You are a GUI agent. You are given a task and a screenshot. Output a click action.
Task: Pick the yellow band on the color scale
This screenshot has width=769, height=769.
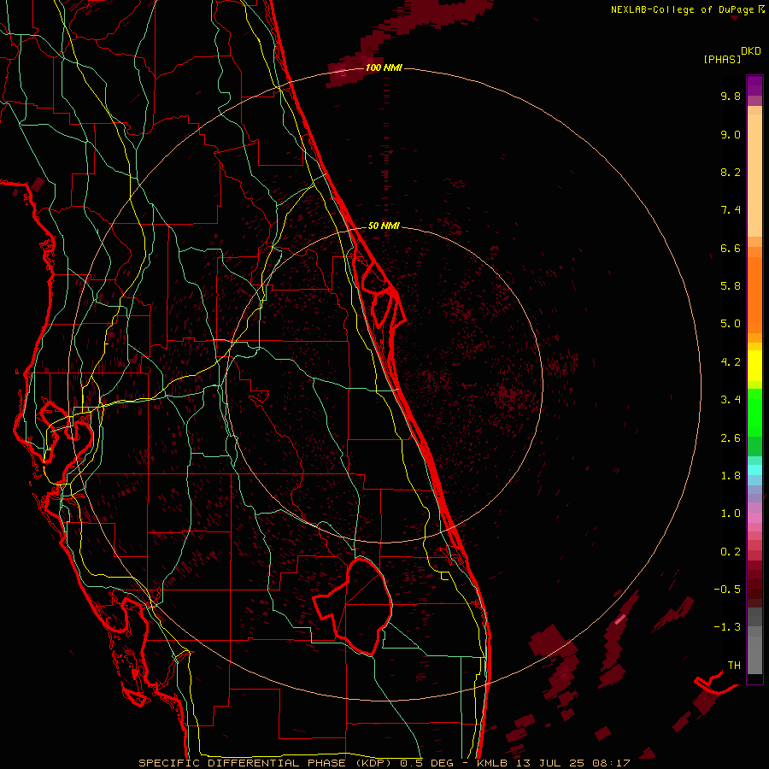click(754, 366)
